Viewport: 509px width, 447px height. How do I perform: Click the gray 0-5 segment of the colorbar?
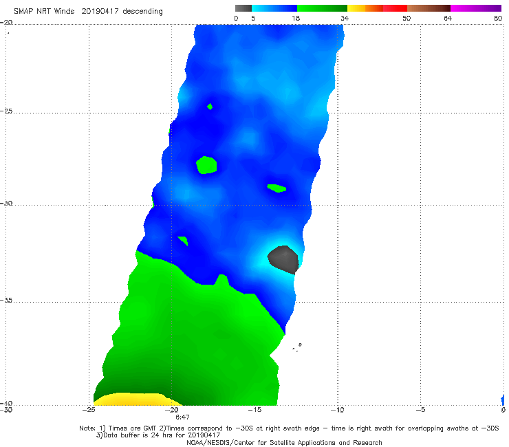point(243,8)
